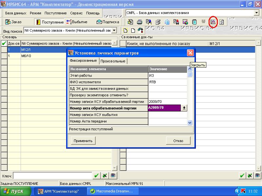This screenshot has width=262, height=196.
Task: Click the green checkmark column header in Словарь
Action: coord(4,43)
